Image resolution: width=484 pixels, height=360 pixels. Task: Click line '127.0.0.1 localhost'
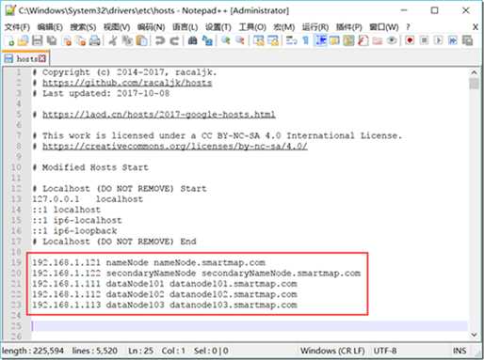tap(88, 199)
